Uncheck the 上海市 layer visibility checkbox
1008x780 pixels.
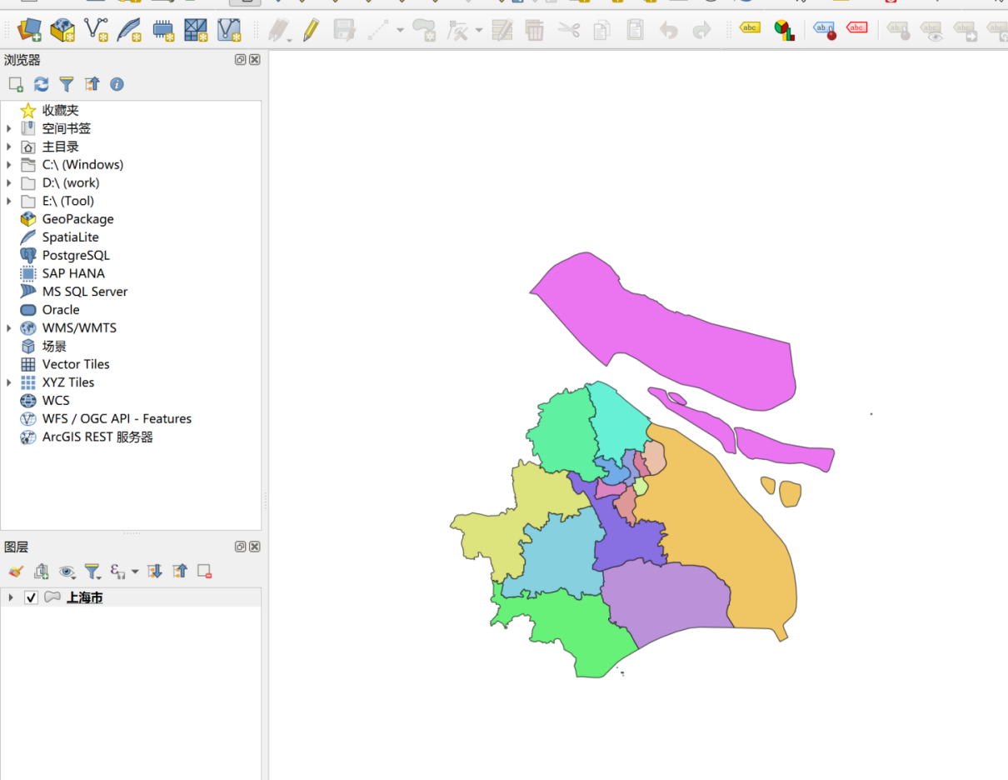pyautogui.click(x=32, y=597)
